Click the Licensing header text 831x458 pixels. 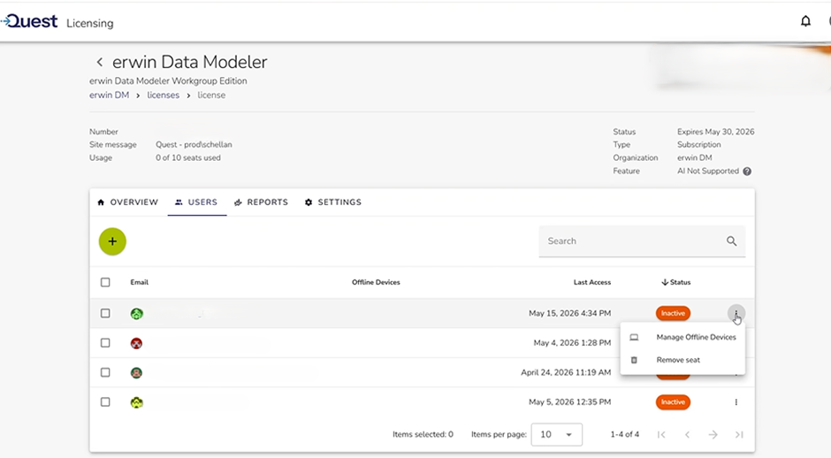90,23
